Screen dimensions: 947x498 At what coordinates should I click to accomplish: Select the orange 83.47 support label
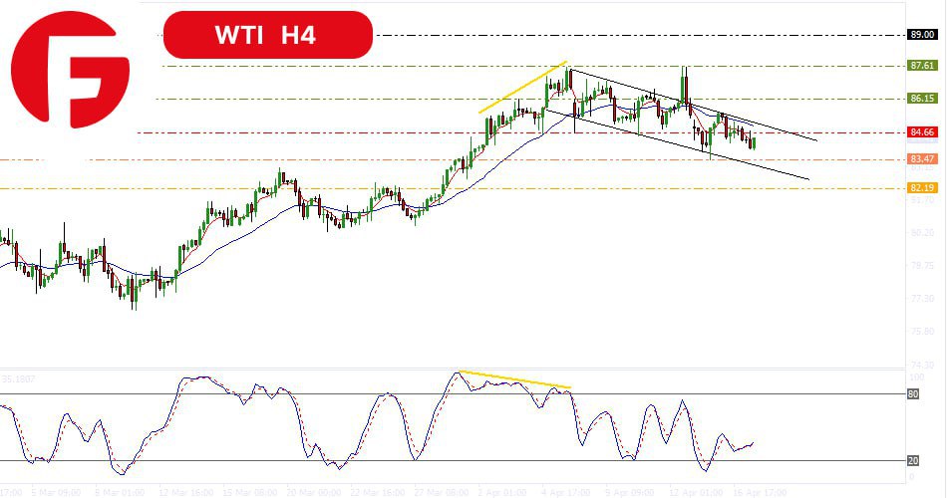922,158
